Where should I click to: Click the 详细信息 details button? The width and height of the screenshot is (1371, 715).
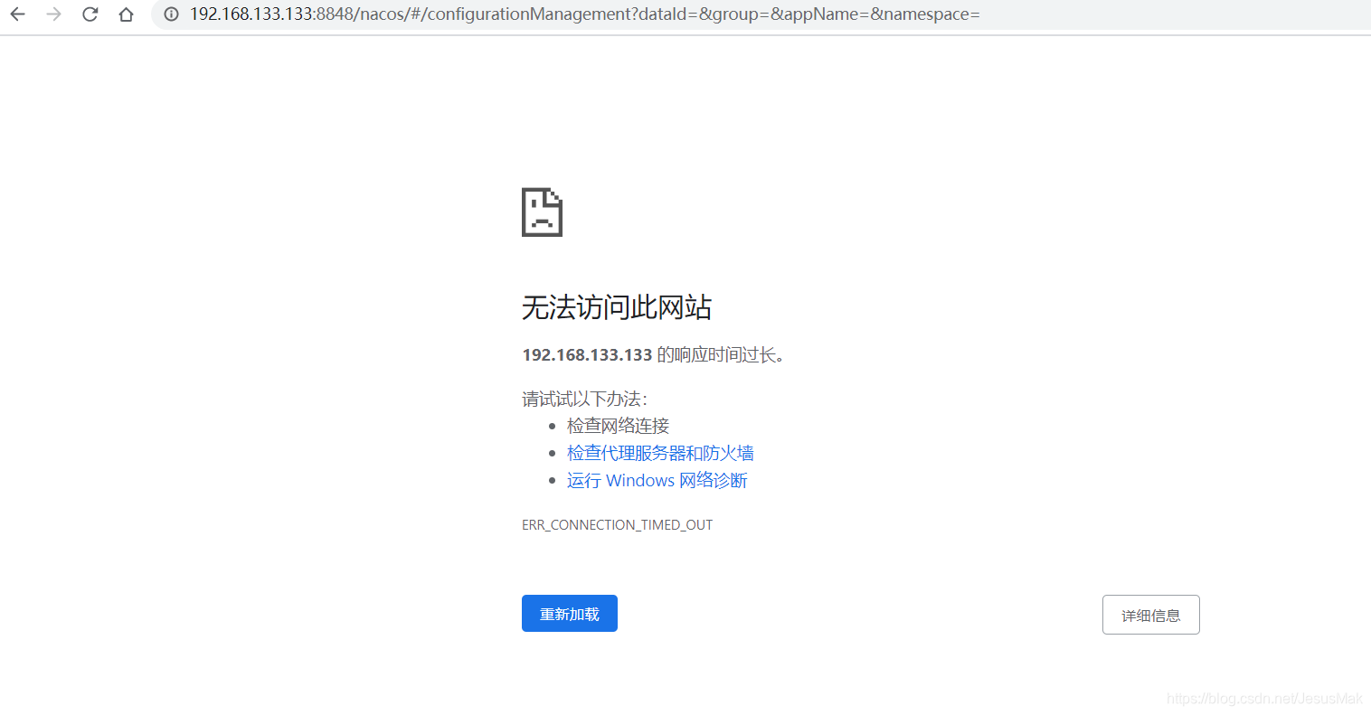[1150, 614]
